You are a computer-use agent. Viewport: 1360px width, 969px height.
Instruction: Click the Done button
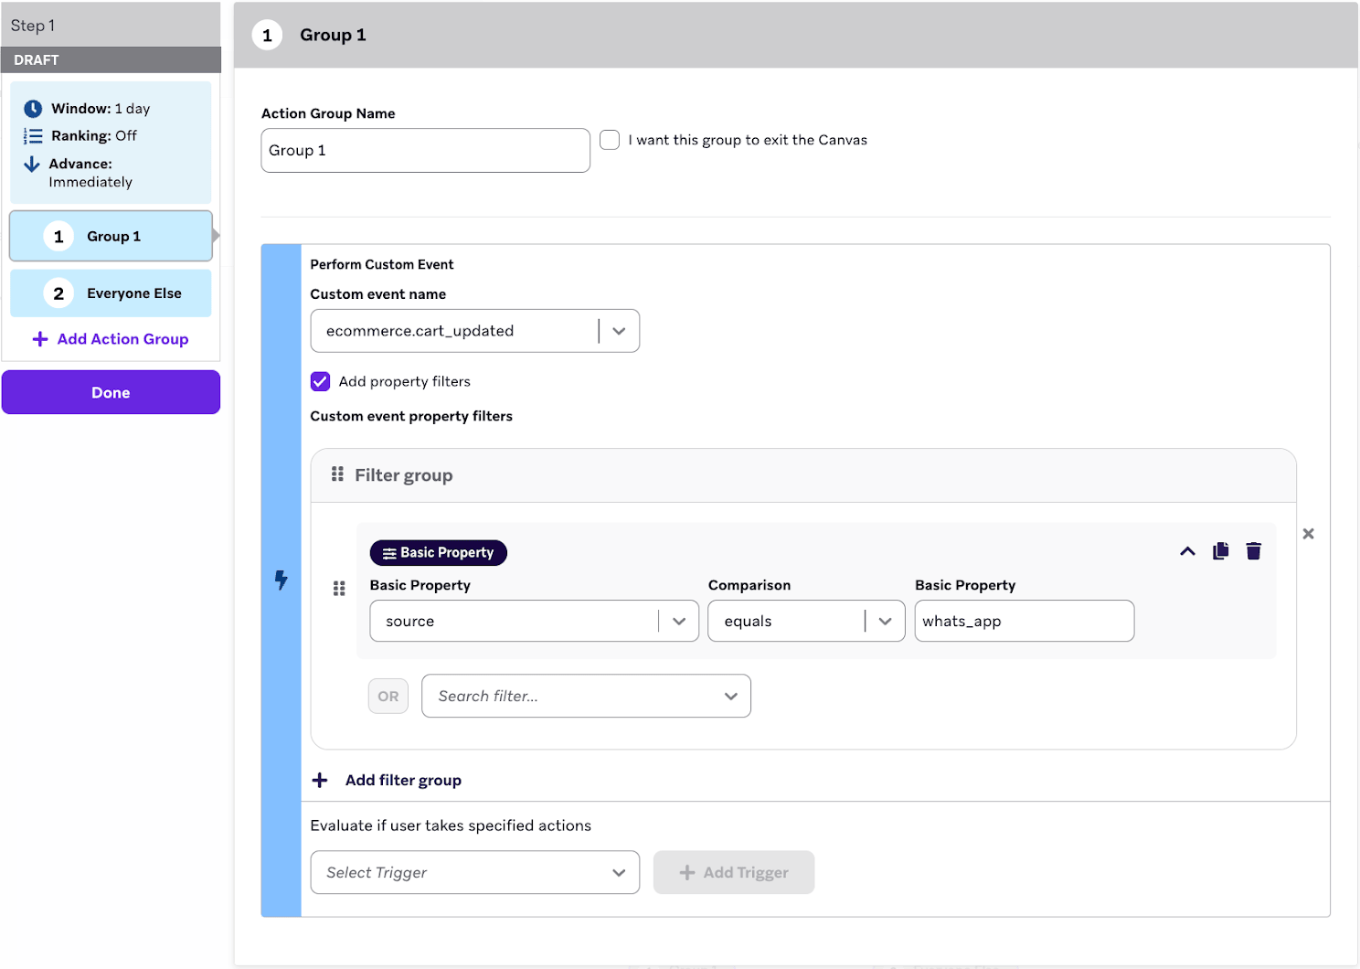coord(110,391)
